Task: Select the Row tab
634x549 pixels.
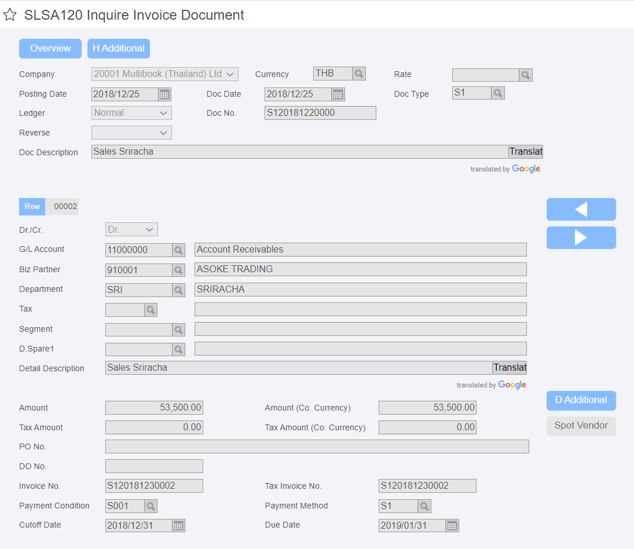Action: pos(32,207)
